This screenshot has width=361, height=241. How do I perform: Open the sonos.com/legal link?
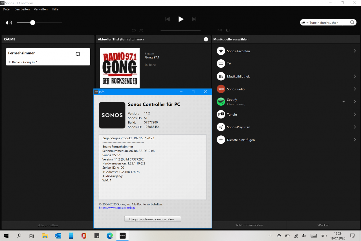click(x=118, y=208)
